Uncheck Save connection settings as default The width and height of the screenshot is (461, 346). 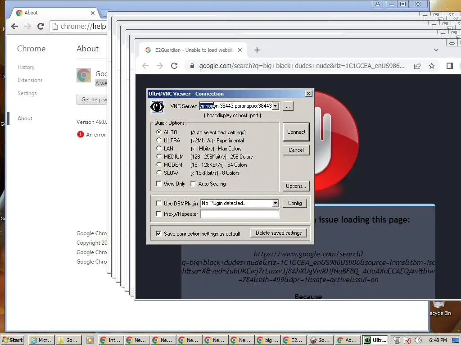159,234
